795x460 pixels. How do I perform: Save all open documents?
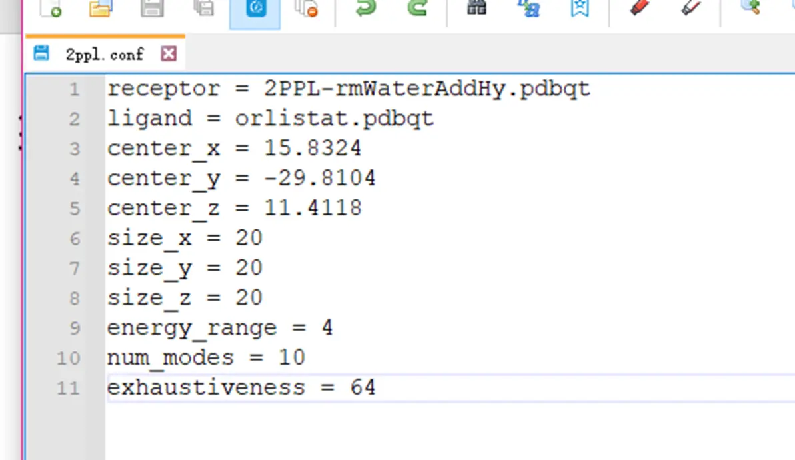(204, 9)
